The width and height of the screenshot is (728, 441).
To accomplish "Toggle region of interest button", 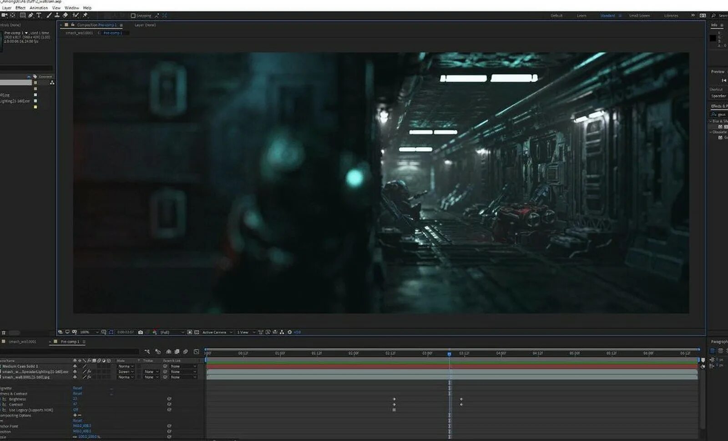I will tap(190, 332).
